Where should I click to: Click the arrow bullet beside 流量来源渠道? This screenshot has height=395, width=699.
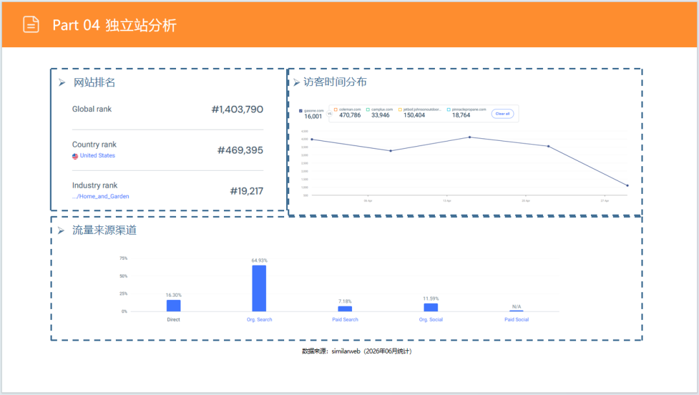click(x=61, y=230)
